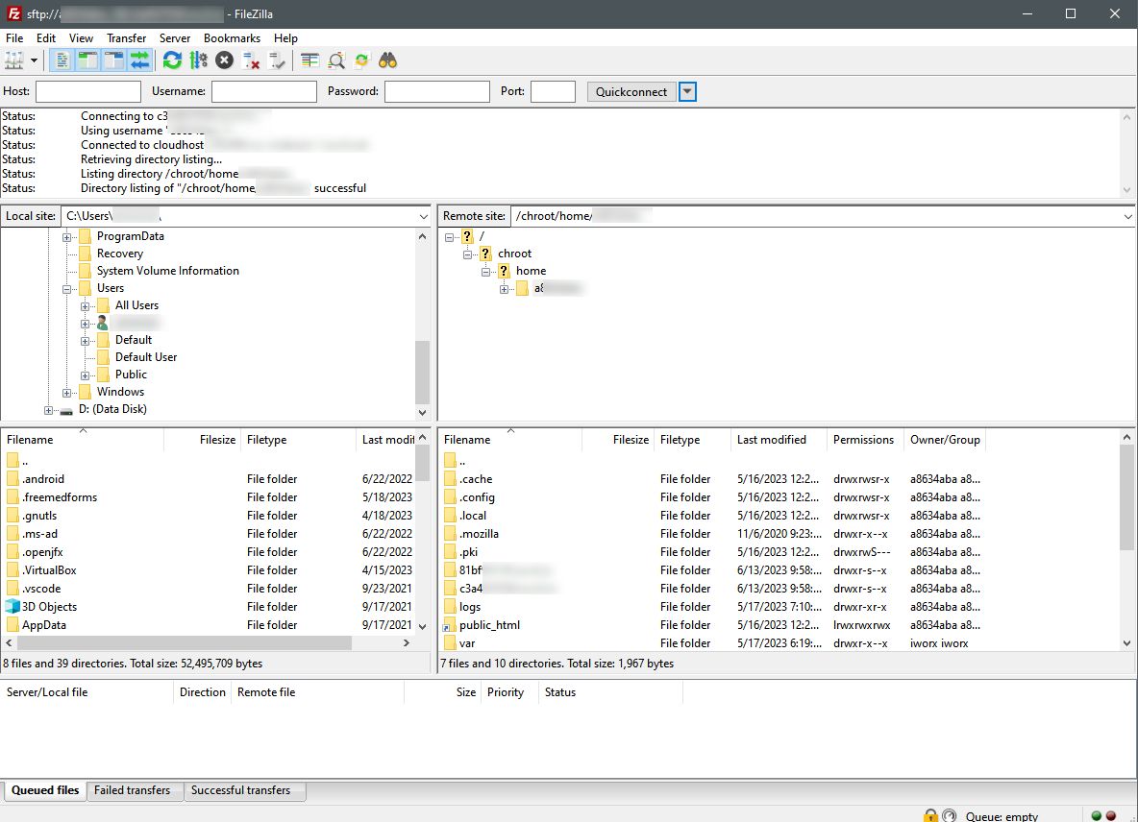Refresh the file and folder listings

[172, 60]
